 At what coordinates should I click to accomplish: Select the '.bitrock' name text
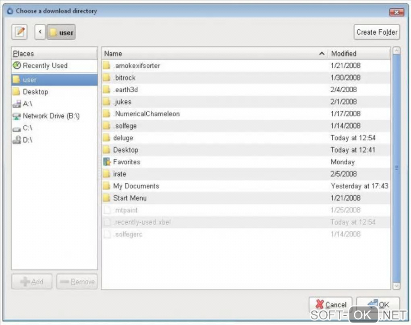[x=125, y=78]
